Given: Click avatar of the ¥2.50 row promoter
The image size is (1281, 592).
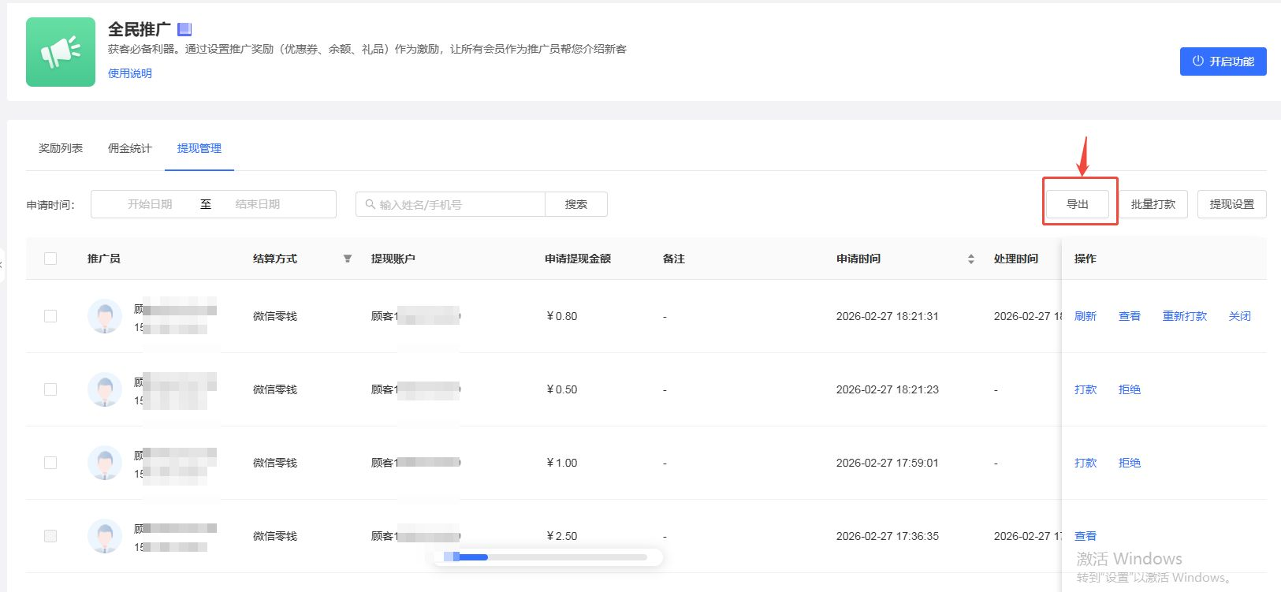Looking at the screenshot, I should pyautogui.click(x=105, y=536).
